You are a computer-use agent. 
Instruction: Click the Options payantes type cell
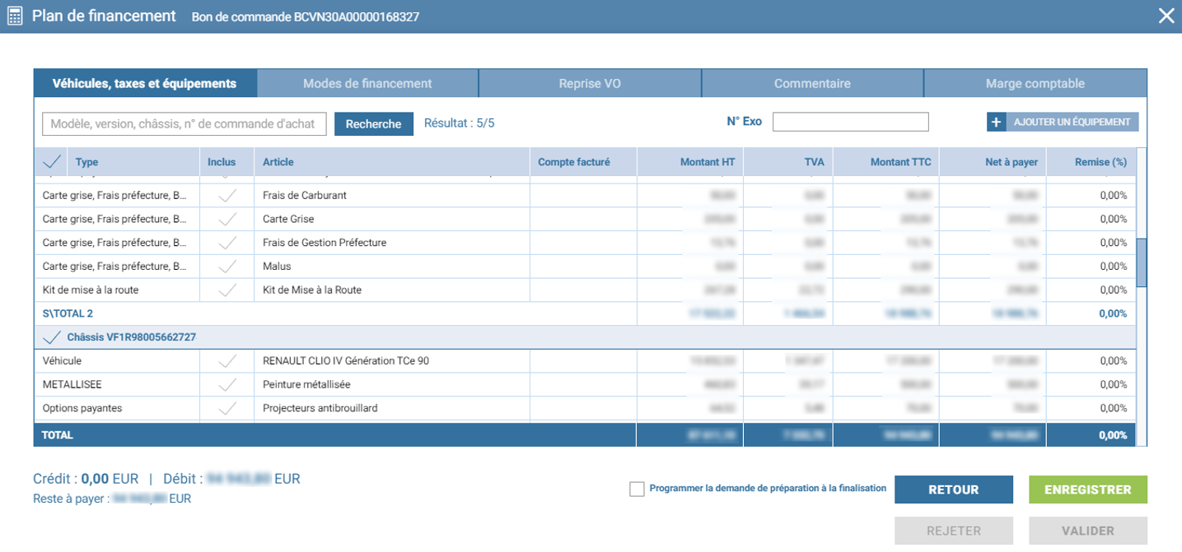(117, 408)
